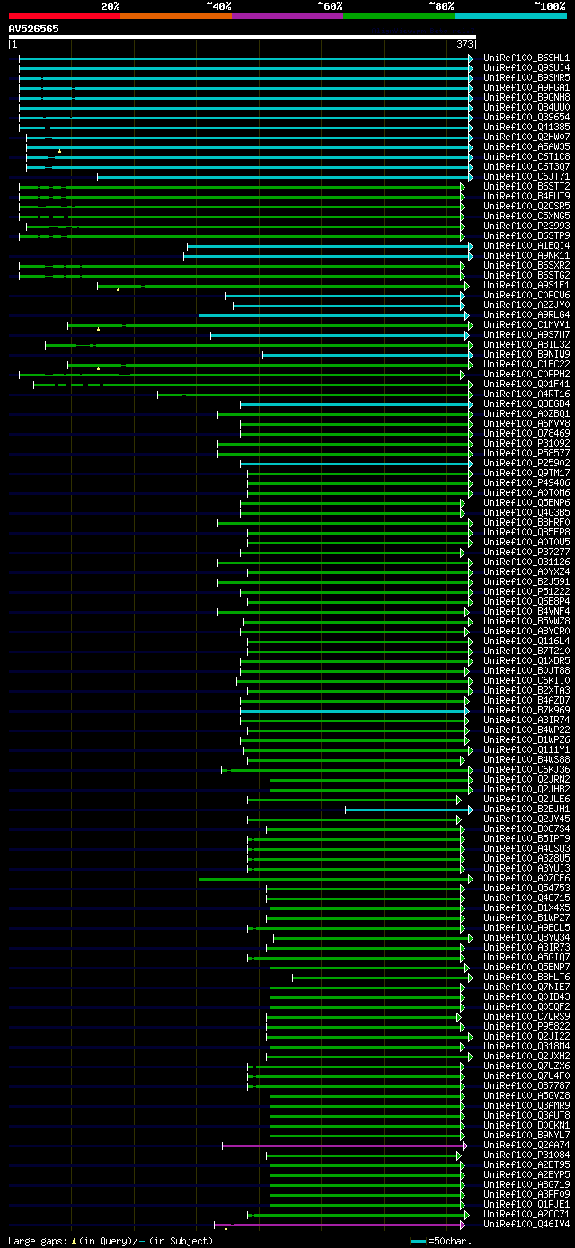The image size is (575, 1248).
Task: Click the hit label UniRef100_B4VNF4
Action: pos(526,612)
